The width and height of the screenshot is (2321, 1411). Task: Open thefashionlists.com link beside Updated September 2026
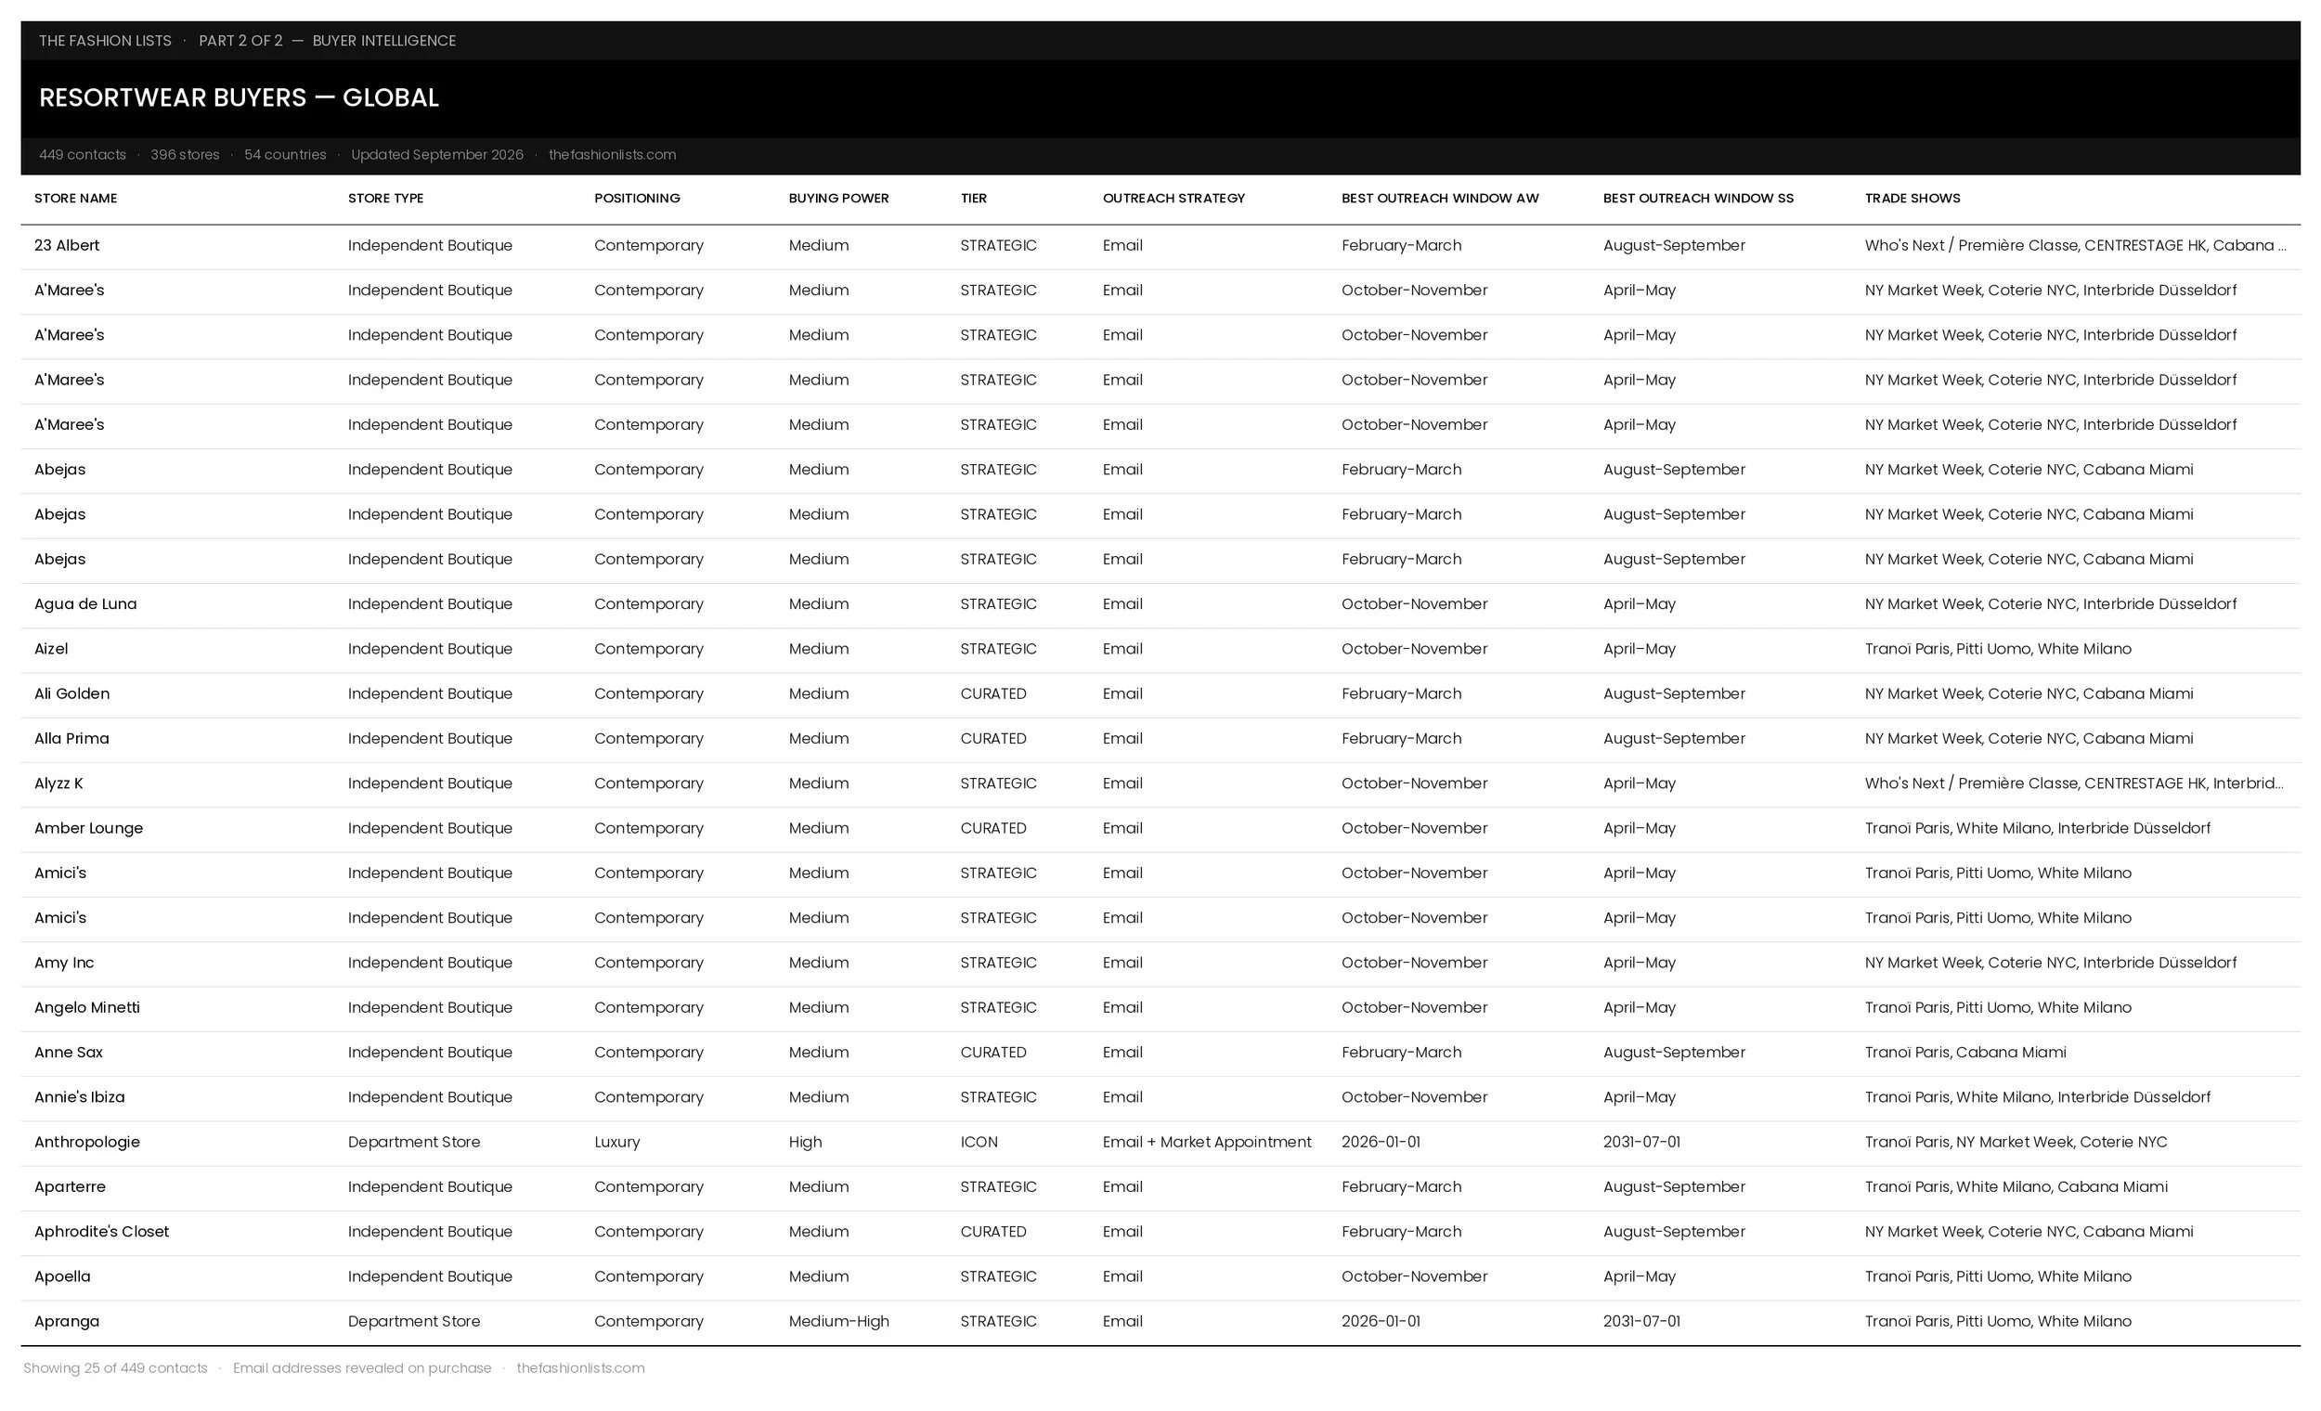(x=612, y=154)
